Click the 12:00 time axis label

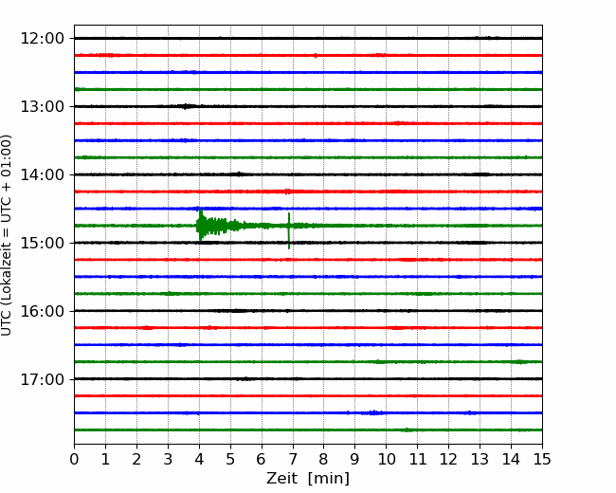click(42, 39)
